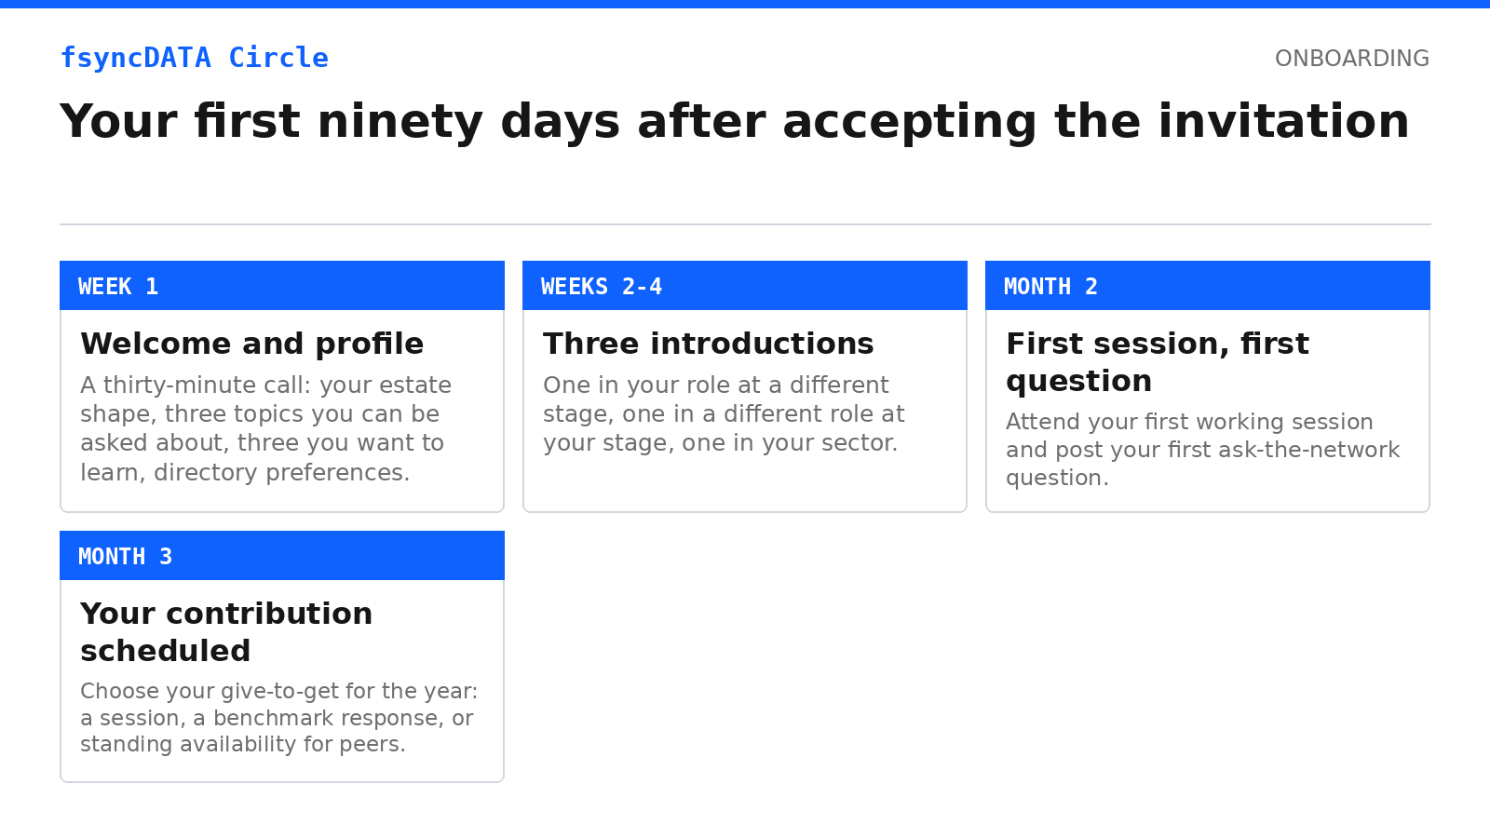Open the Three introductions card title
Image resolution: width=1490 pixels, height=838 pixels.
pos(708,344)
